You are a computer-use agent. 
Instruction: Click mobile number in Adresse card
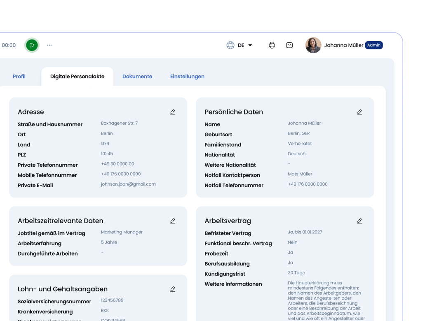(x=121, y=174)
